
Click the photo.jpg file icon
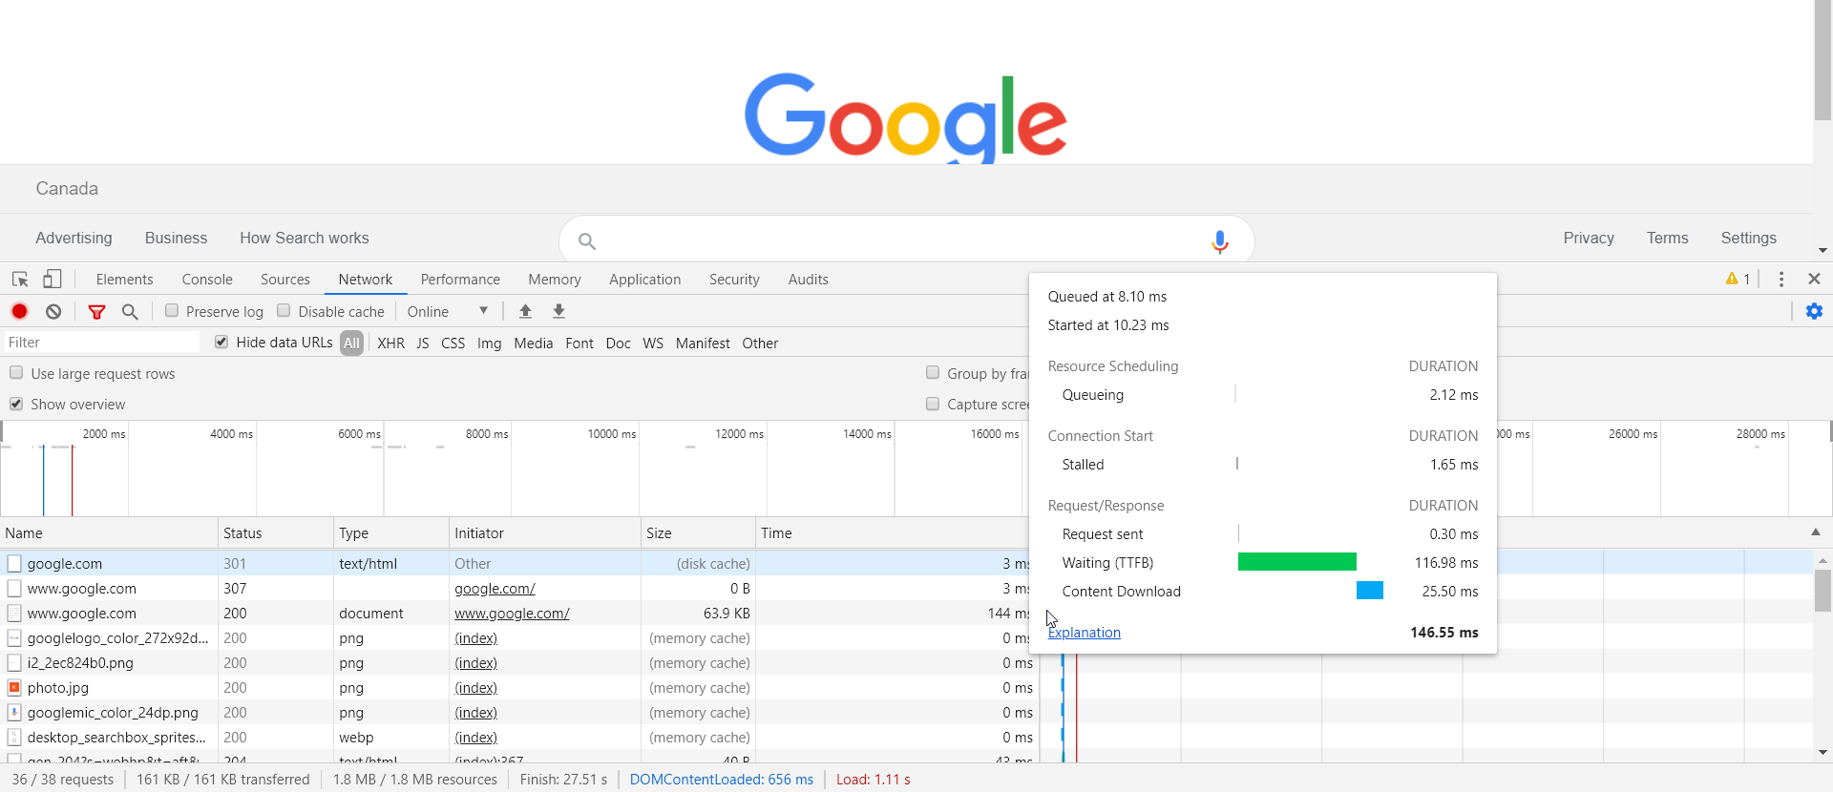(x=14, y=688)
